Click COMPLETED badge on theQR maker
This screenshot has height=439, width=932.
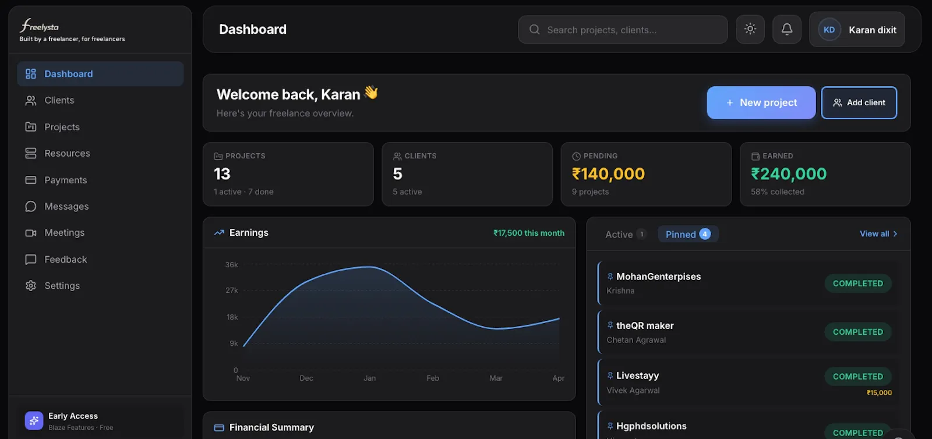[858, 332]
